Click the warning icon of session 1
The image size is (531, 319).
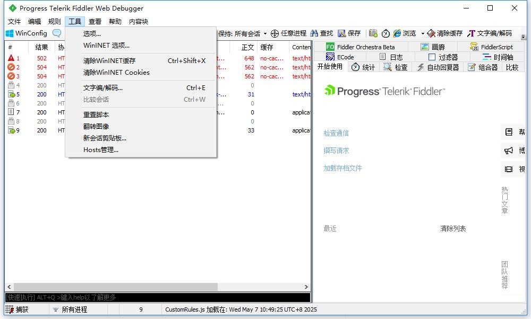[11, 58]
